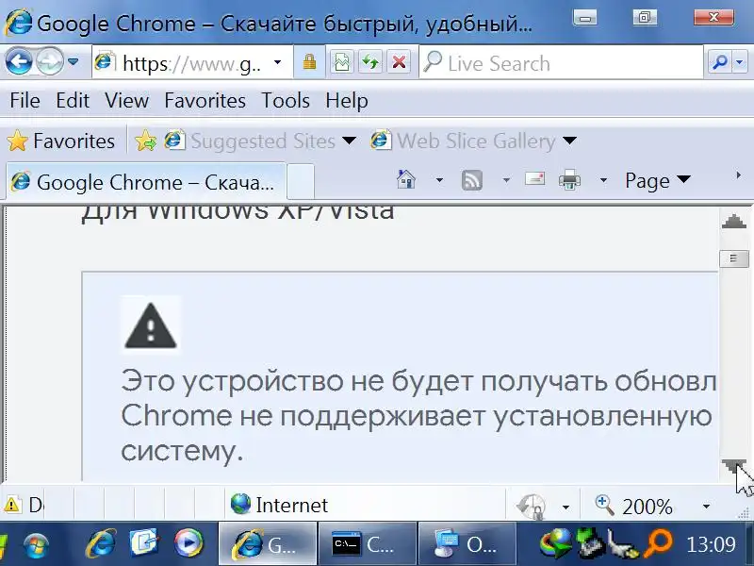Click the Google Chrome IE taskbar button
Screen dimensions: 754x566
[268, 544]
